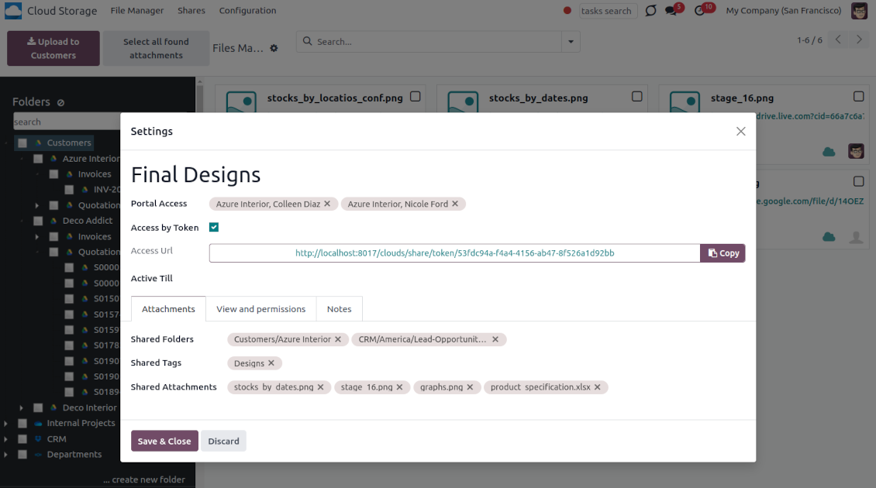
Task: Remove Nicole Ford portal access tag
Action: click(455, 204)
